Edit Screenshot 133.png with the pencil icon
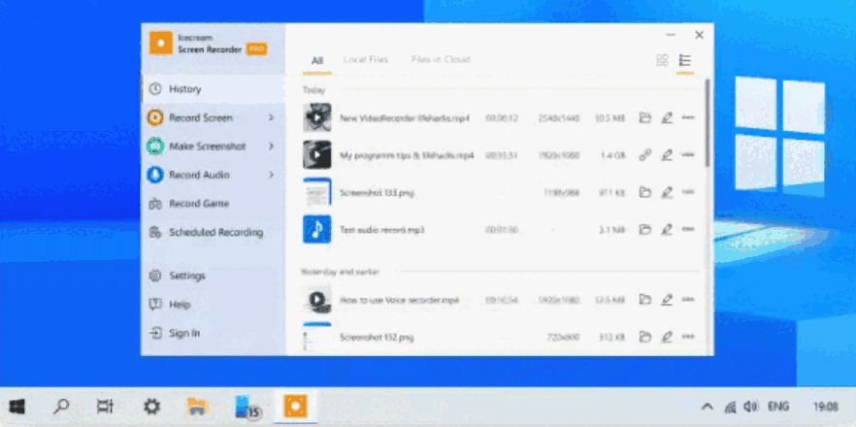 tap(667, 192)
